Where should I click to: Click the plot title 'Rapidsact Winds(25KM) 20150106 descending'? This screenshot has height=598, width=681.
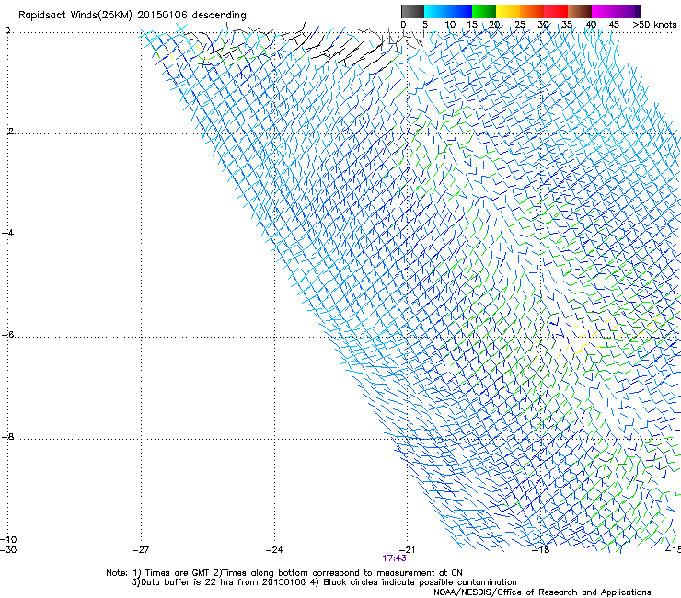(x=132, y=15)
